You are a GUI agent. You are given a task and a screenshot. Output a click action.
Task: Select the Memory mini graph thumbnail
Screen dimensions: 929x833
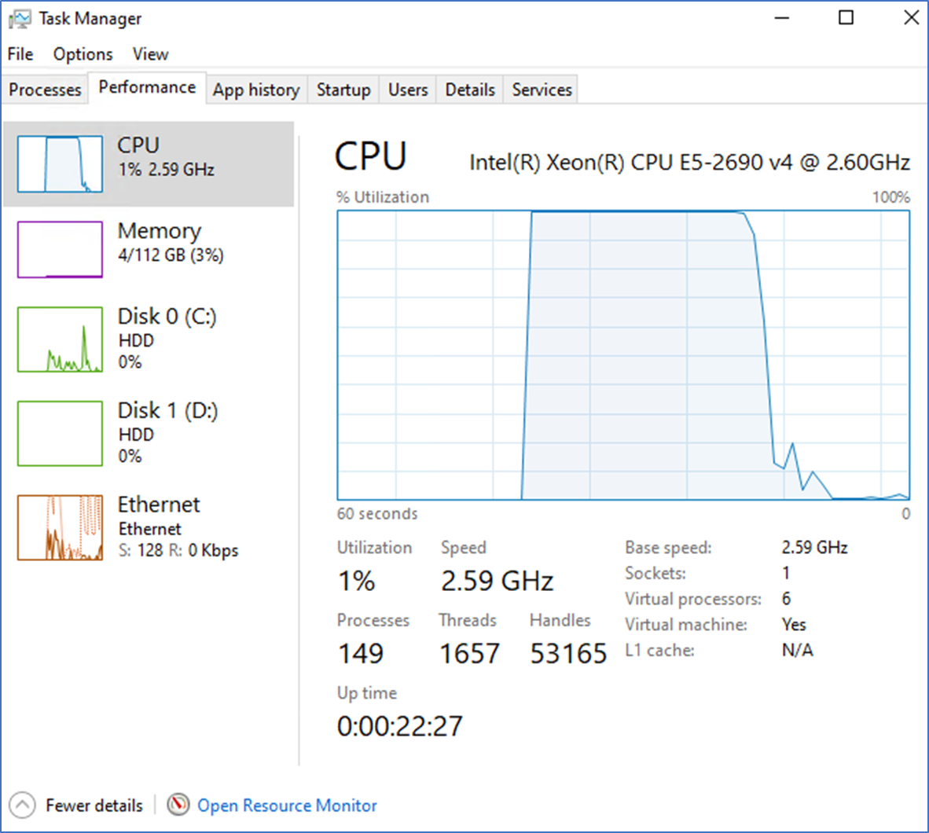coord(60,249)
